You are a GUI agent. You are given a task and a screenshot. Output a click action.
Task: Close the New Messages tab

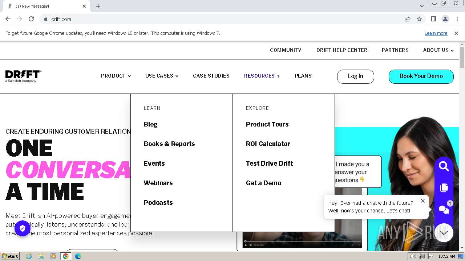(84, 6)
